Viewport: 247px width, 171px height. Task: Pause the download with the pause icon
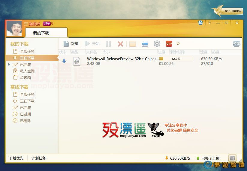click(108, 44)
